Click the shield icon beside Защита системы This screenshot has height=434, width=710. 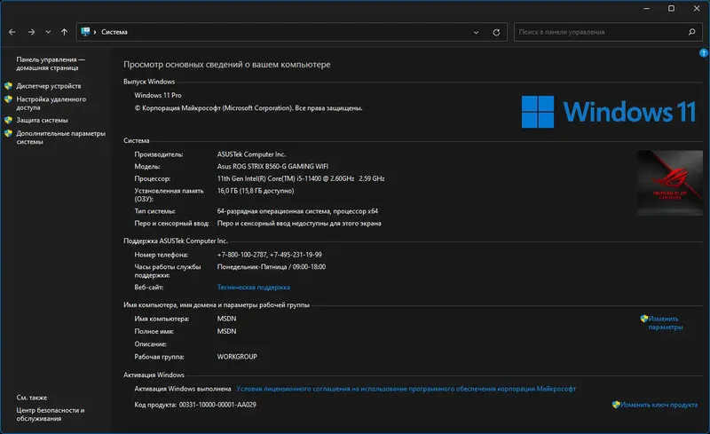(x=8, y=120)
